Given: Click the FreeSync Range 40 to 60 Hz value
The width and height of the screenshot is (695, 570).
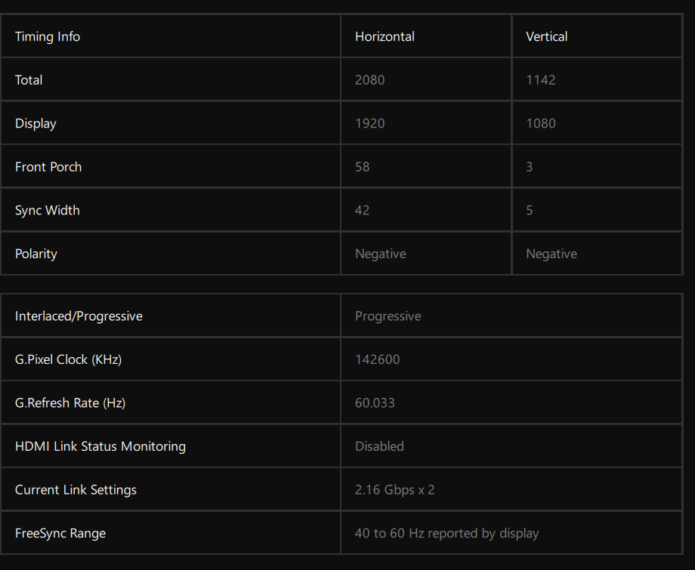Looking at the screenshot, I should click(447, 533).
